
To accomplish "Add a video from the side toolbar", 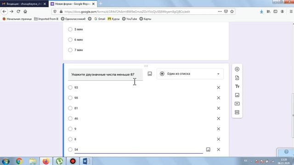I will [x=237, y=104].
